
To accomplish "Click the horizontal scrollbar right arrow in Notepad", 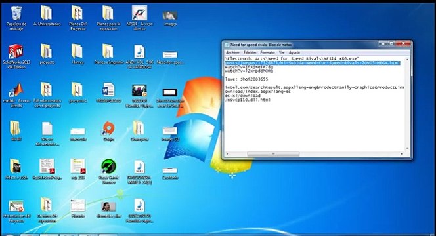I will (402, 154).
